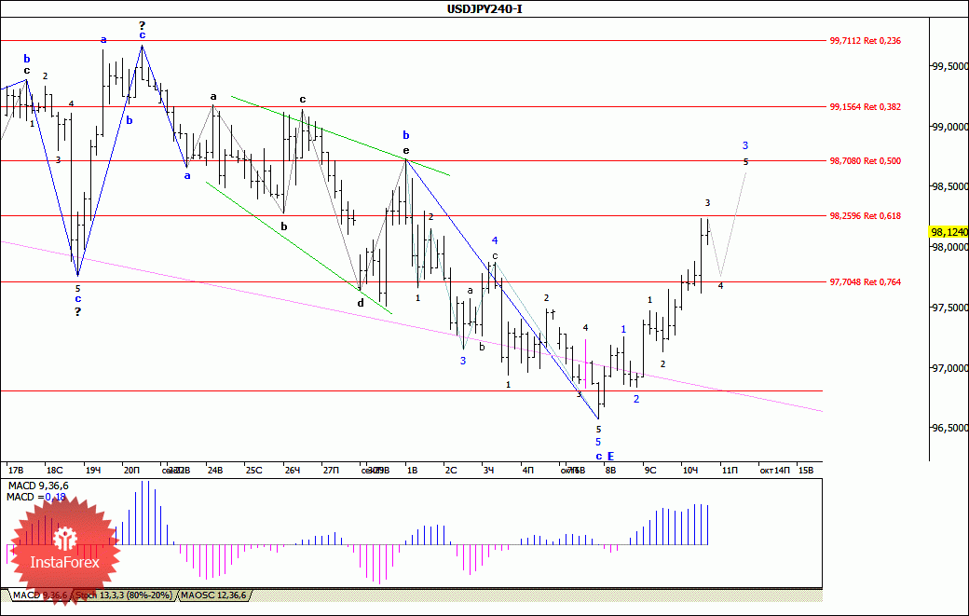969x616 pixels.
Task: Select the MAOSC 12,36,6 tab
Action: (213, 595)
